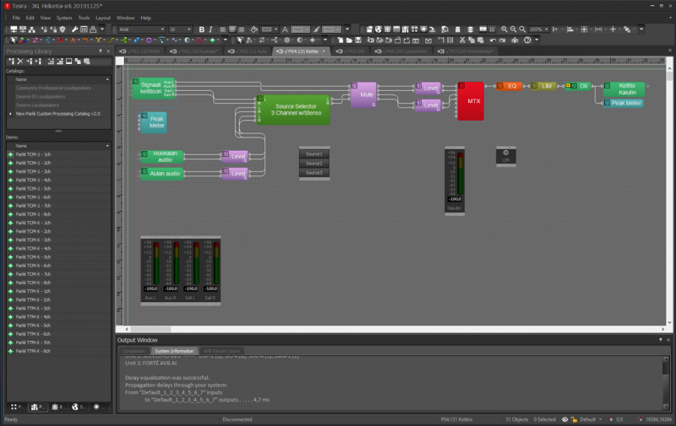Pin the Processing Library panel

(x=100, y=51)
